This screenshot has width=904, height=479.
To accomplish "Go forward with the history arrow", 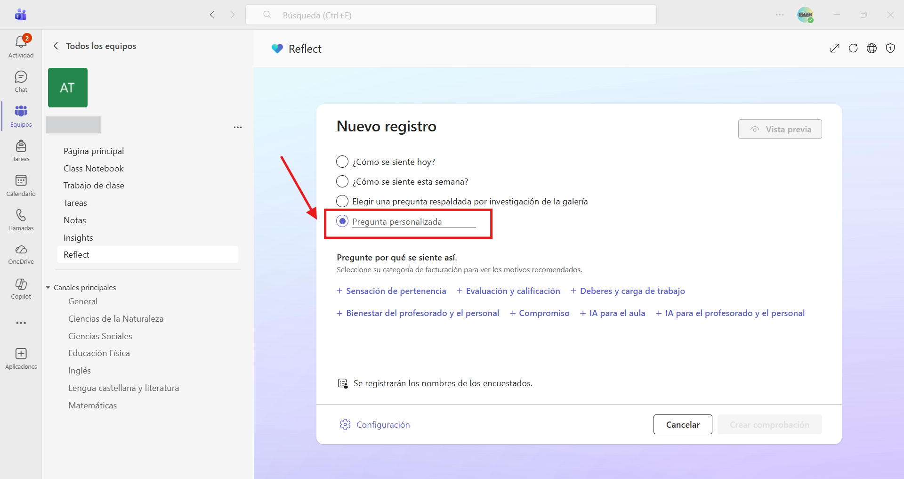I will tap(233, 15).
